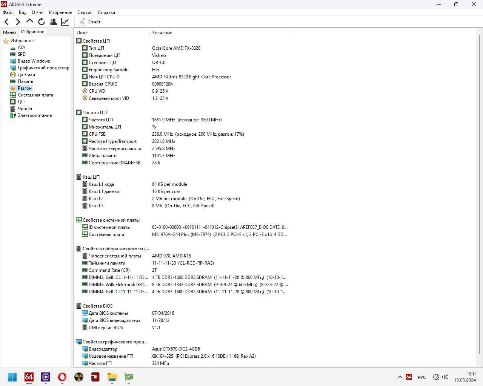Select the DIMM3: Wilk Elektronik row
This screenshot has width=483, height=386.
point(182,285)
